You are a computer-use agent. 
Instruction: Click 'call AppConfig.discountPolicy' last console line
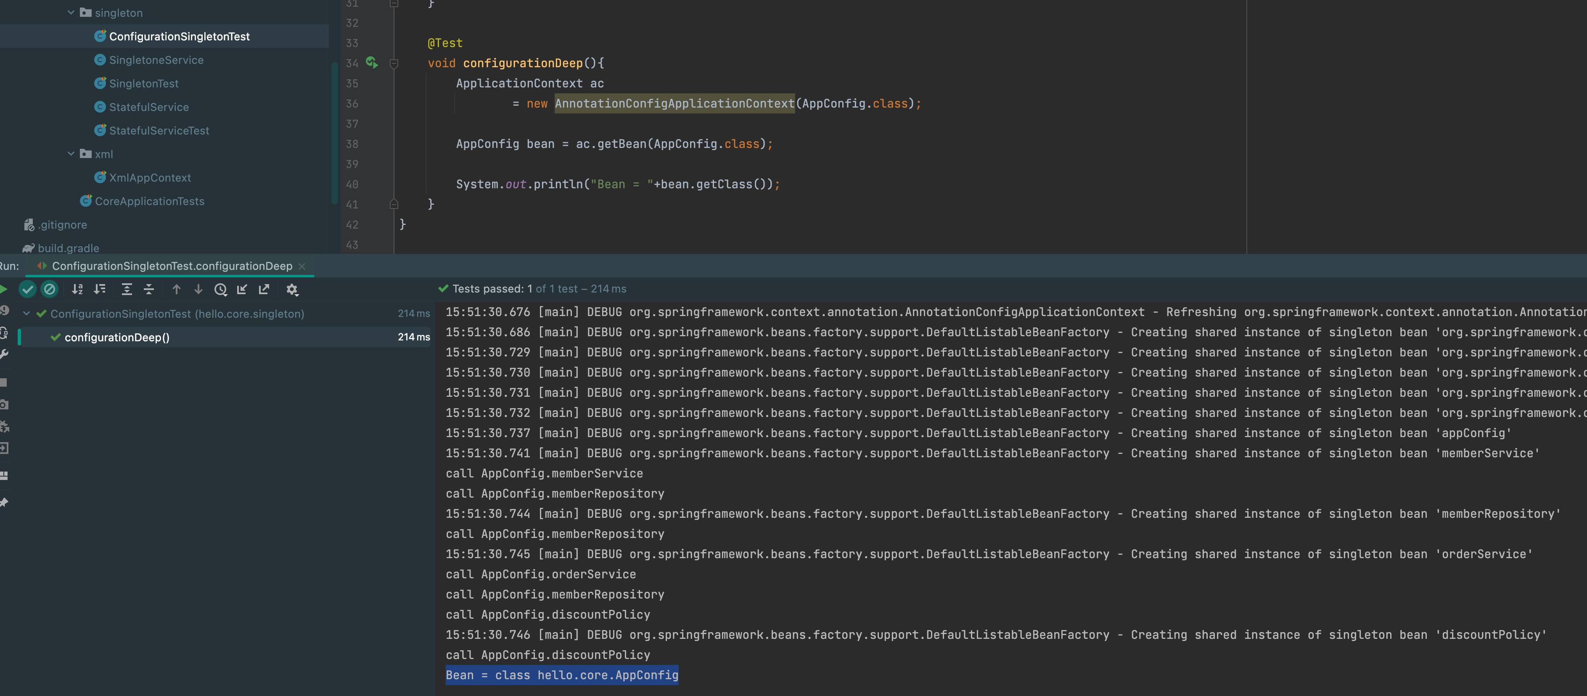point(548,655)
